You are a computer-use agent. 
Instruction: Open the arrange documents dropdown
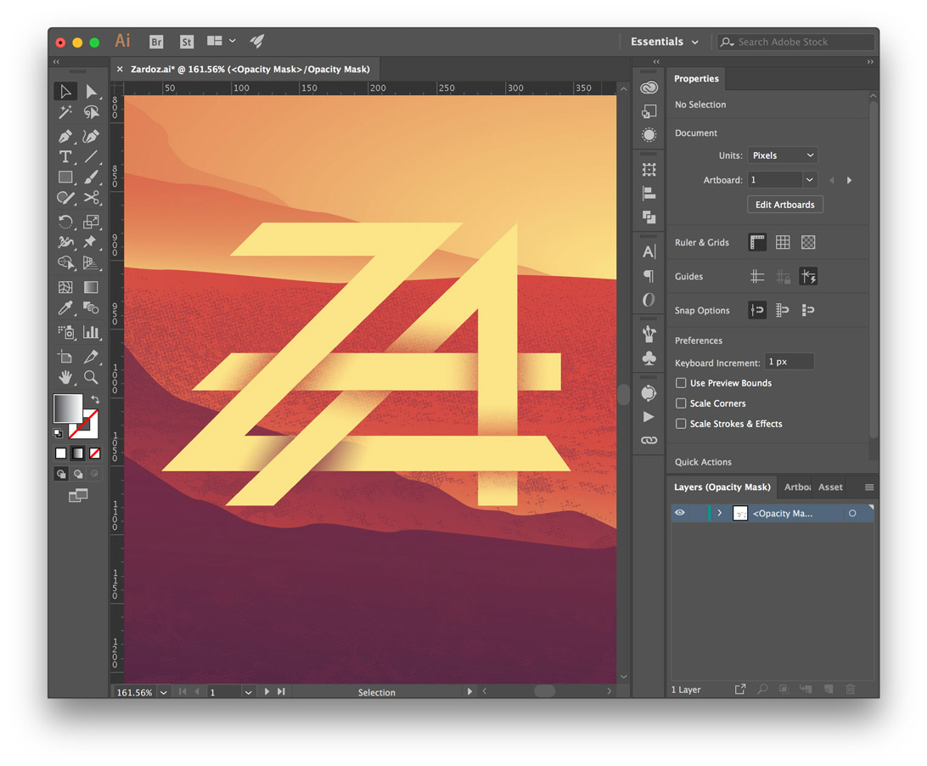[x=222, y=41]
